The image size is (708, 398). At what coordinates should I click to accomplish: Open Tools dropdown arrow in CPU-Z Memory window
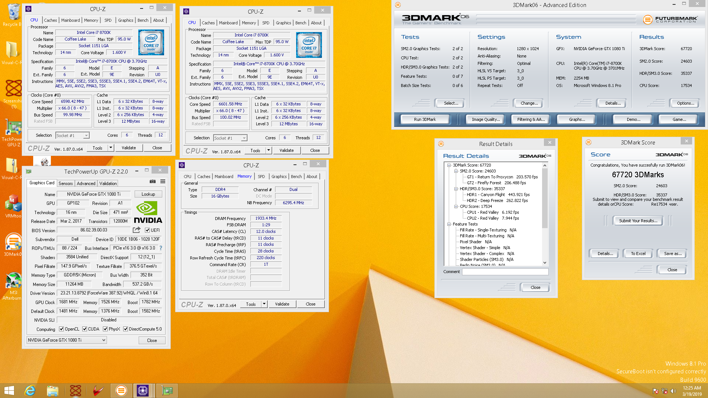tap(264, 304)
